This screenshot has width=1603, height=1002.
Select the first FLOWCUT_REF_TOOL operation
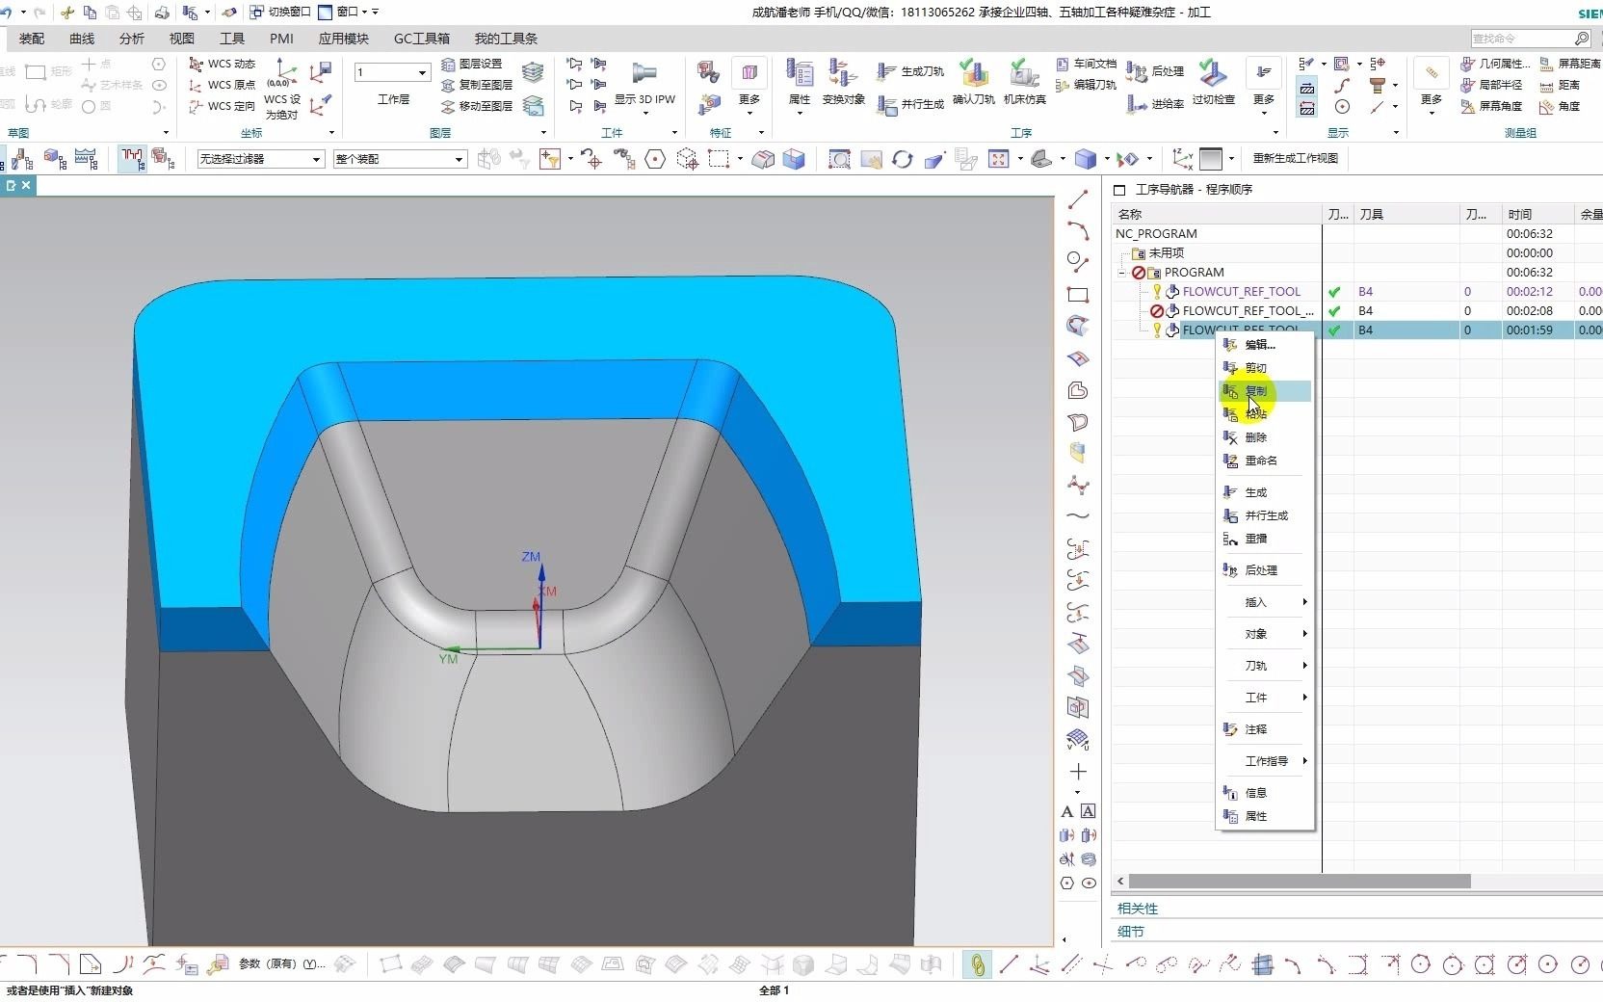pyautogui.click(x=1242, y=292)
